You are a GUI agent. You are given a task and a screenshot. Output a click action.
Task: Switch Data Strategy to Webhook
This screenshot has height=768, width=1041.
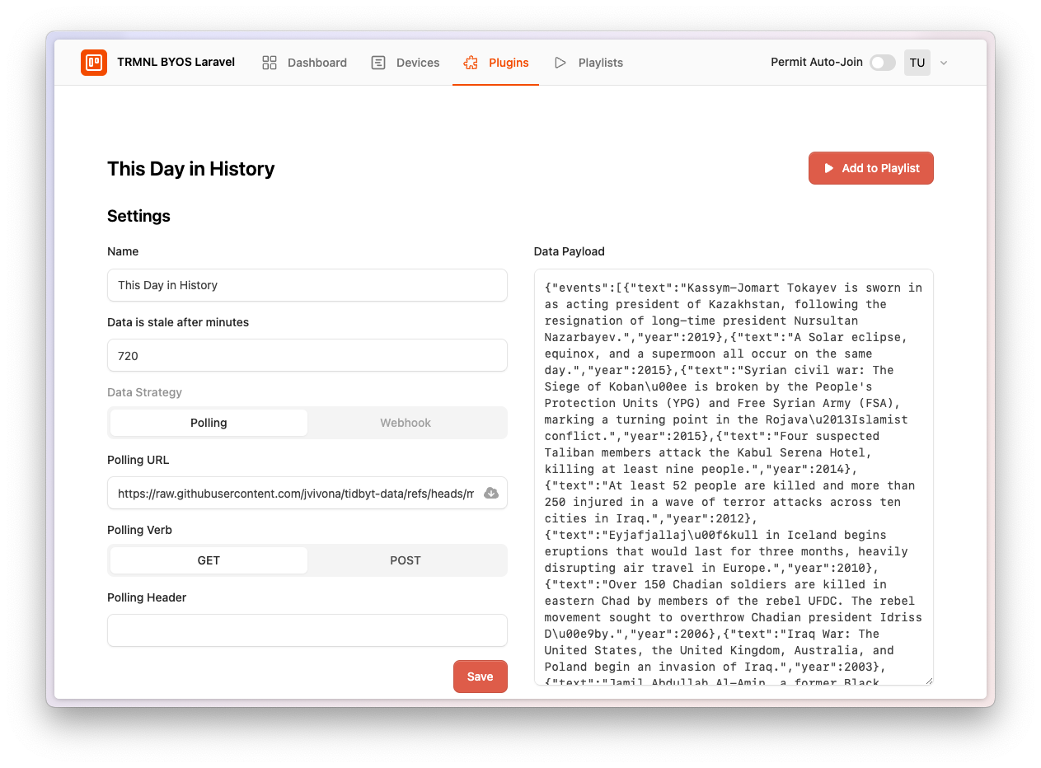click(406, 422)
